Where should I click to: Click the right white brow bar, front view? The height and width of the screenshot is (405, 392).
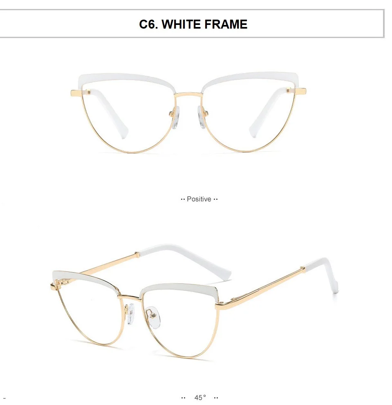point(250,79)
